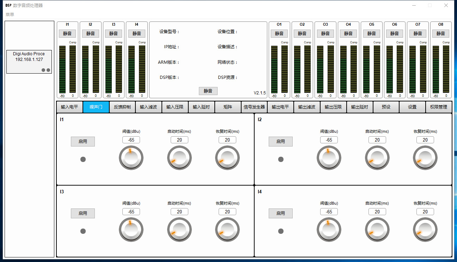Enable the noise gate for I1
This screenshot has width=457, height=262.
[83, 142]
